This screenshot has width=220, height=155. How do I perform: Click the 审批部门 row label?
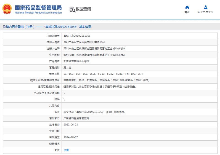point(54,118)
